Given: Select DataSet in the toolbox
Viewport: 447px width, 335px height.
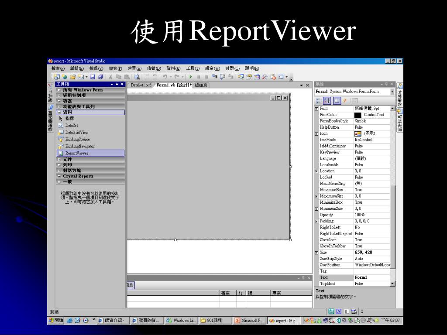Looking at the screenshot, I should pyautogui.click(x=90, y=125).
